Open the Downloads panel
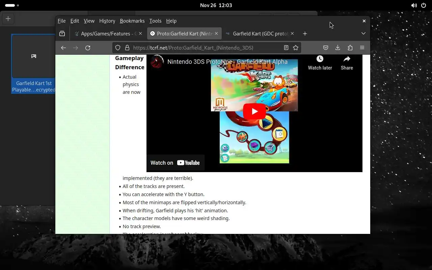This screenshot has height=270, width=432. click(x=338, y=48)
